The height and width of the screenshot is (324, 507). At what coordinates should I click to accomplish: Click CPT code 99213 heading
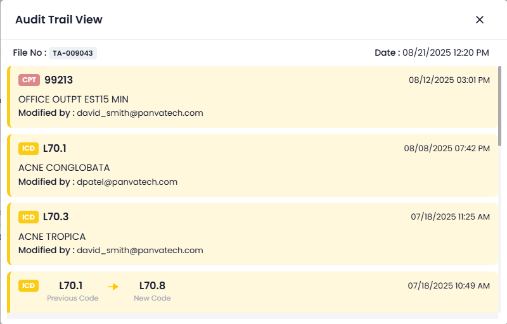[x=58, y=80]
